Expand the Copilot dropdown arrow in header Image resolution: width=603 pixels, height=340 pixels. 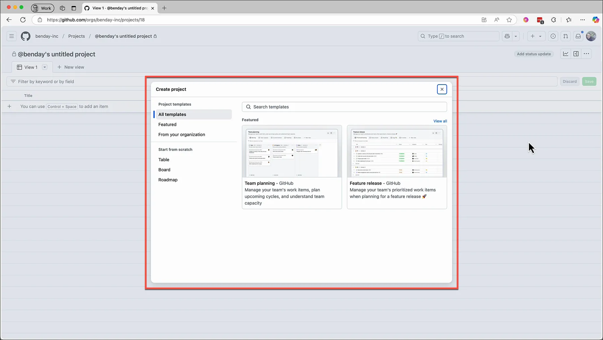click(516, 36)
